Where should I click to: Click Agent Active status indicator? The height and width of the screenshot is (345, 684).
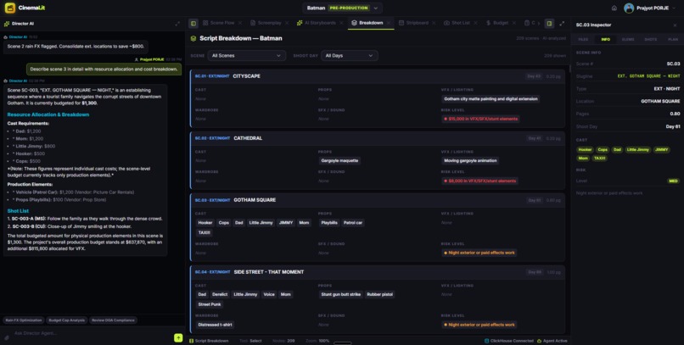(552, 341)
